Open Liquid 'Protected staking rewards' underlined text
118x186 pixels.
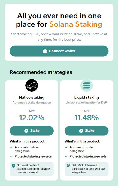click(88, 156)
